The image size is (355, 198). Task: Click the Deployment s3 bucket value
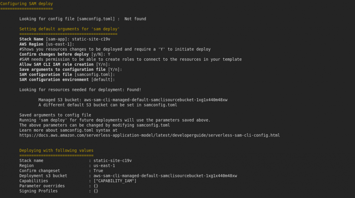165,176
